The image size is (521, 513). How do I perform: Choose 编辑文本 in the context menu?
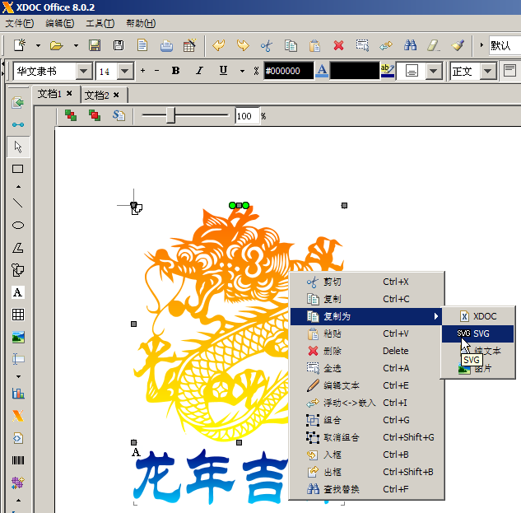(367, 385)
